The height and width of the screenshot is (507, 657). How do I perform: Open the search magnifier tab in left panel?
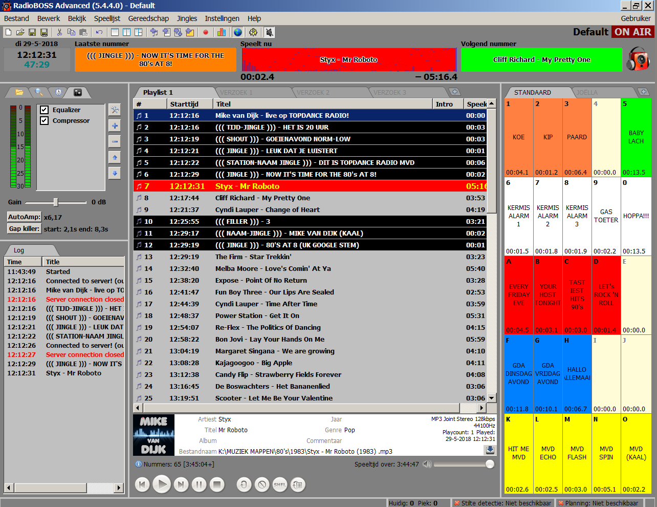click(39, 92)
